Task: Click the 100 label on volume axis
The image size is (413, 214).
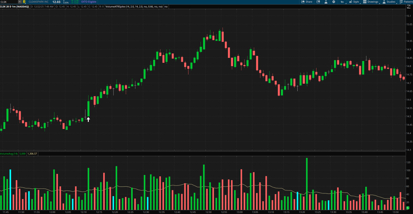Action: click(409, 171)
